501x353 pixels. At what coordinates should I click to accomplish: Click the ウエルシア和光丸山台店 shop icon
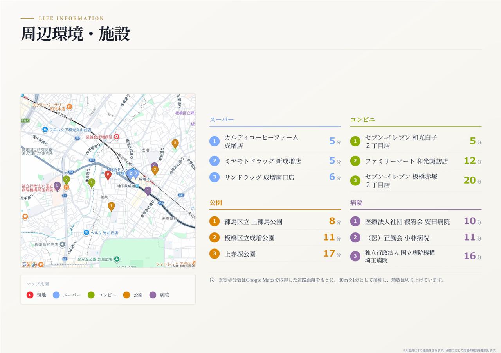pos(45,130)
